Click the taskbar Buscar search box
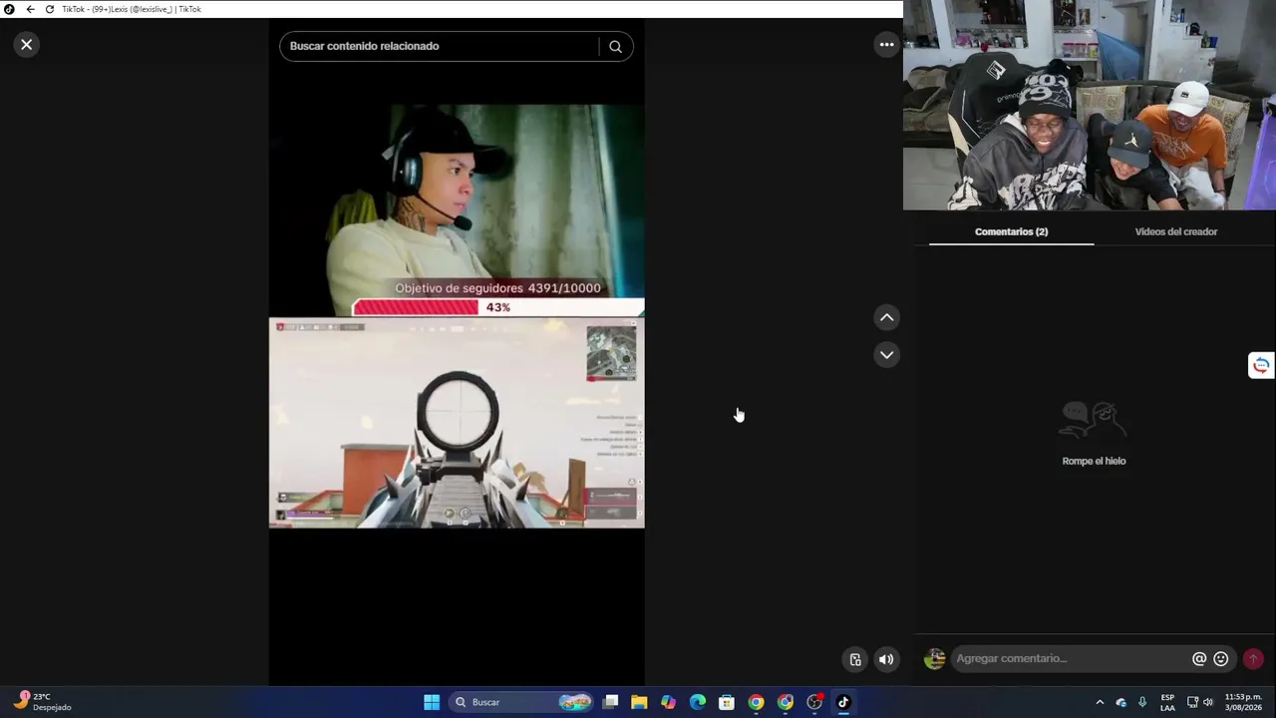 521,702
